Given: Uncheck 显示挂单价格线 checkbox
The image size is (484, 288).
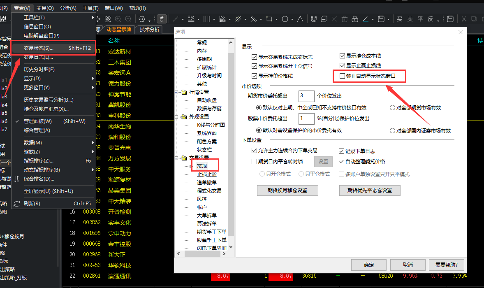Looking at the screenshot, I should point(255,76).
